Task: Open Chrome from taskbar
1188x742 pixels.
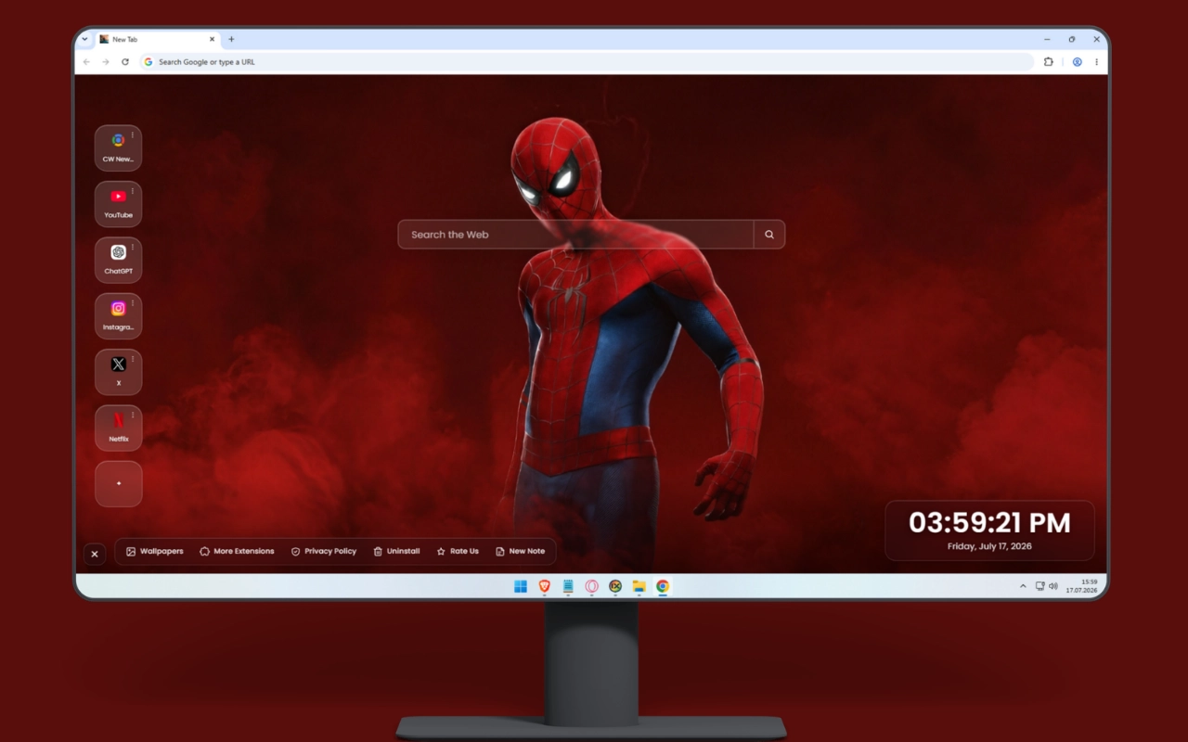Action: tap(663, 586)
